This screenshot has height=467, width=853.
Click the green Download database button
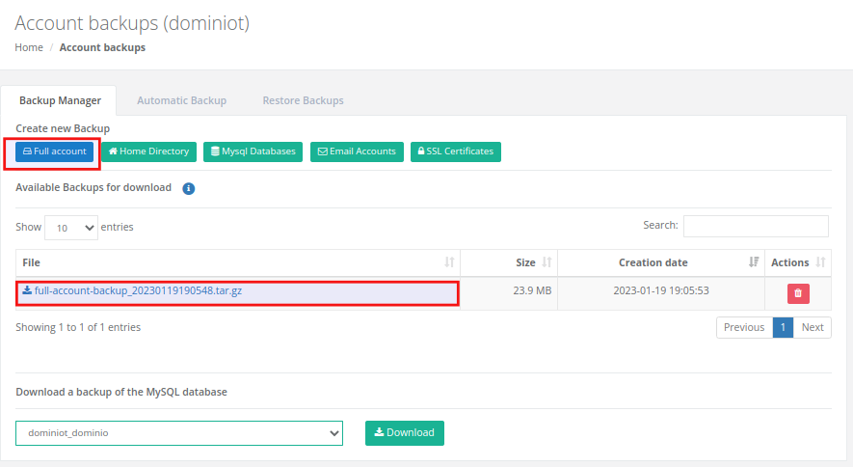pos(405,432)
